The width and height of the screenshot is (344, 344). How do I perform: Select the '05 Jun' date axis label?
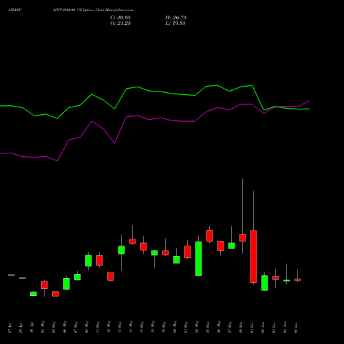click(296, 327)
